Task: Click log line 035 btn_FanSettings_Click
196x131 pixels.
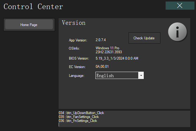Action: tap(79, 117)
